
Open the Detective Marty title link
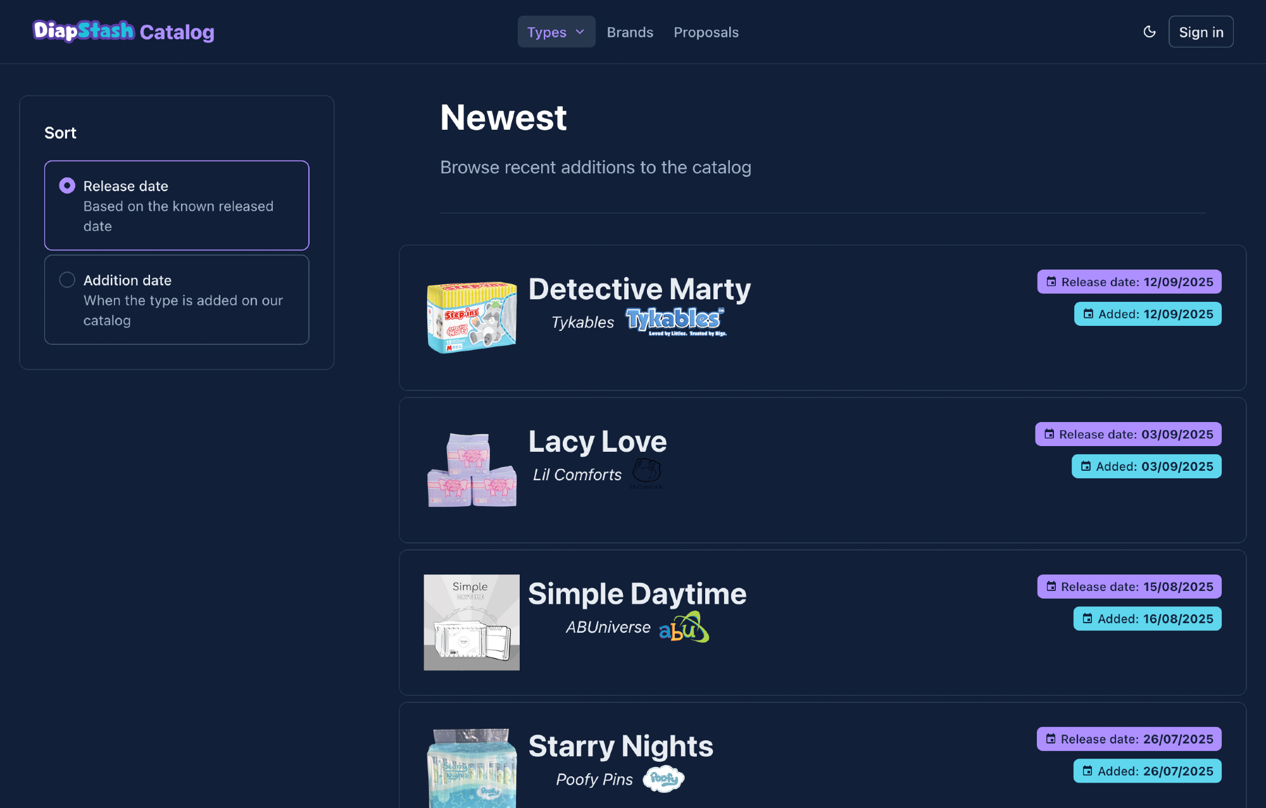(x=639, y=289)
